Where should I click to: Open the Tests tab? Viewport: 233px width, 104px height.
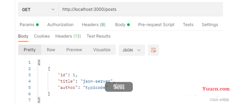(188, 25)
